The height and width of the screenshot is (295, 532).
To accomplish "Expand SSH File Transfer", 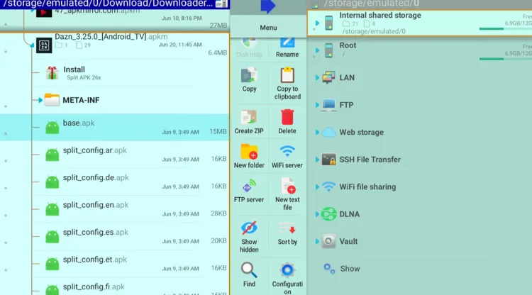I will [317, 160].
